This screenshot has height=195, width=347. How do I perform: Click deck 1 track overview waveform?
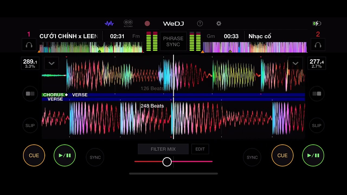pyautogui.click(x=91, y=47)
